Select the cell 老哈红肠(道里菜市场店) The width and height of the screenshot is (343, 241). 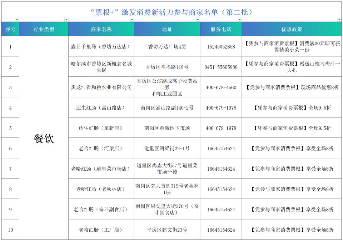pyautogui.click(x=101, y=169)
